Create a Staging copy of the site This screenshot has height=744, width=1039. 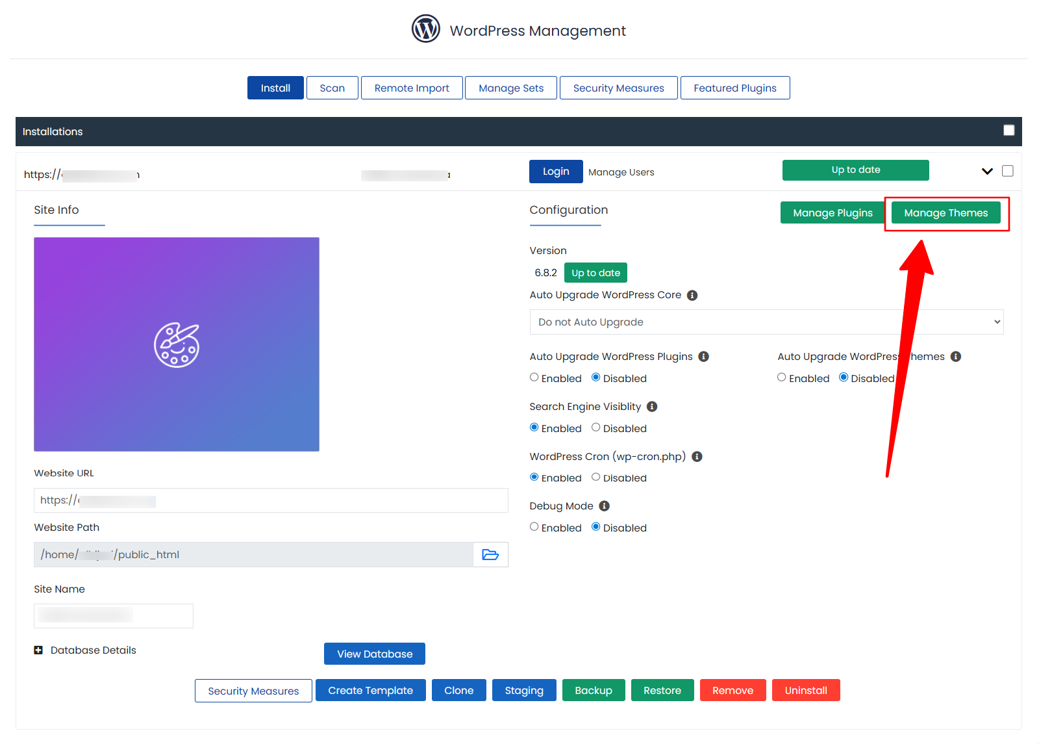point(524,690)
